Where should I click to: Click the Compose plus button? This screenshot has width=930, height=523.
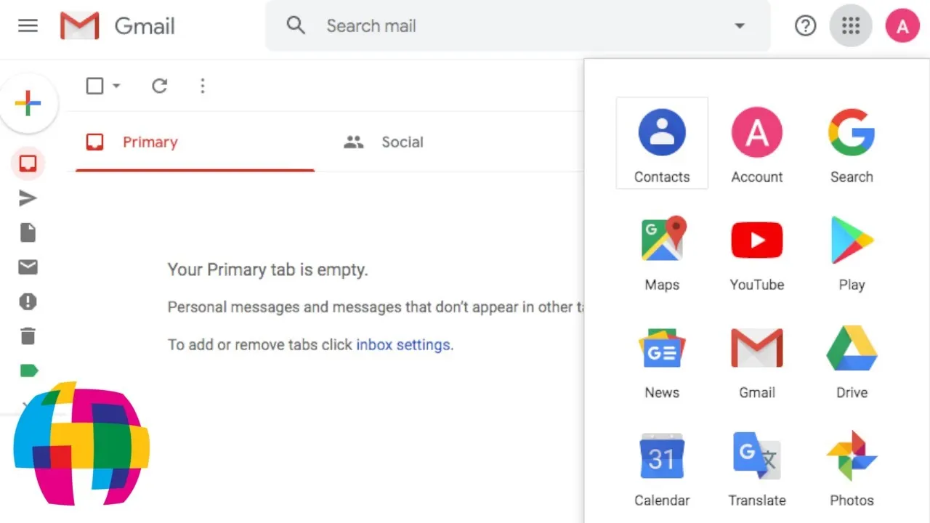[28, 103]
